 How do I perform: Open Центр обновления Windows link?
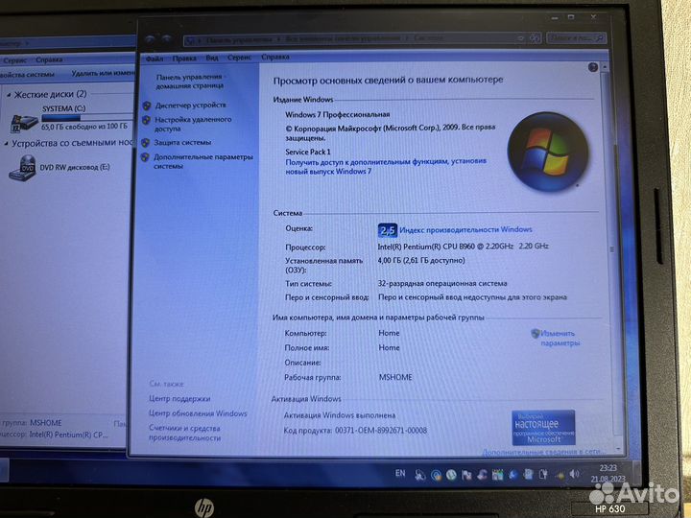tap(198, 413)
